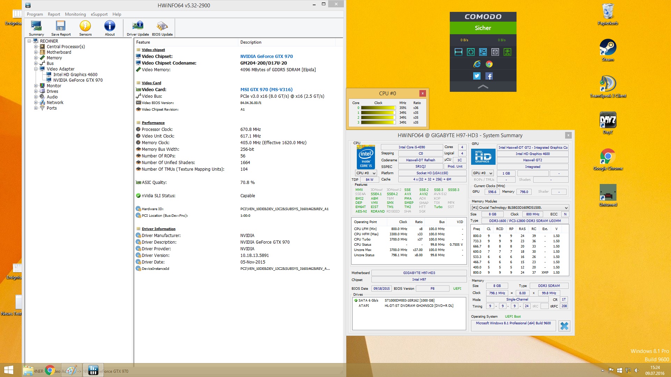Collapse the Comodo widget with up chevron
Image resolution: width=671 pixels, height=377 pixels.
(x=483, y=87)
